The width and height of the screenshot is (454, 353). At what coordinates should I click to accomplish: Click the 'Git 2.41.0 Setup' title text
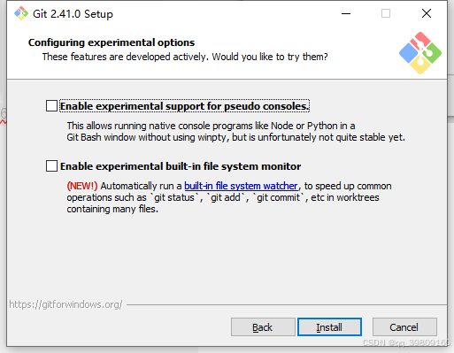73,14
